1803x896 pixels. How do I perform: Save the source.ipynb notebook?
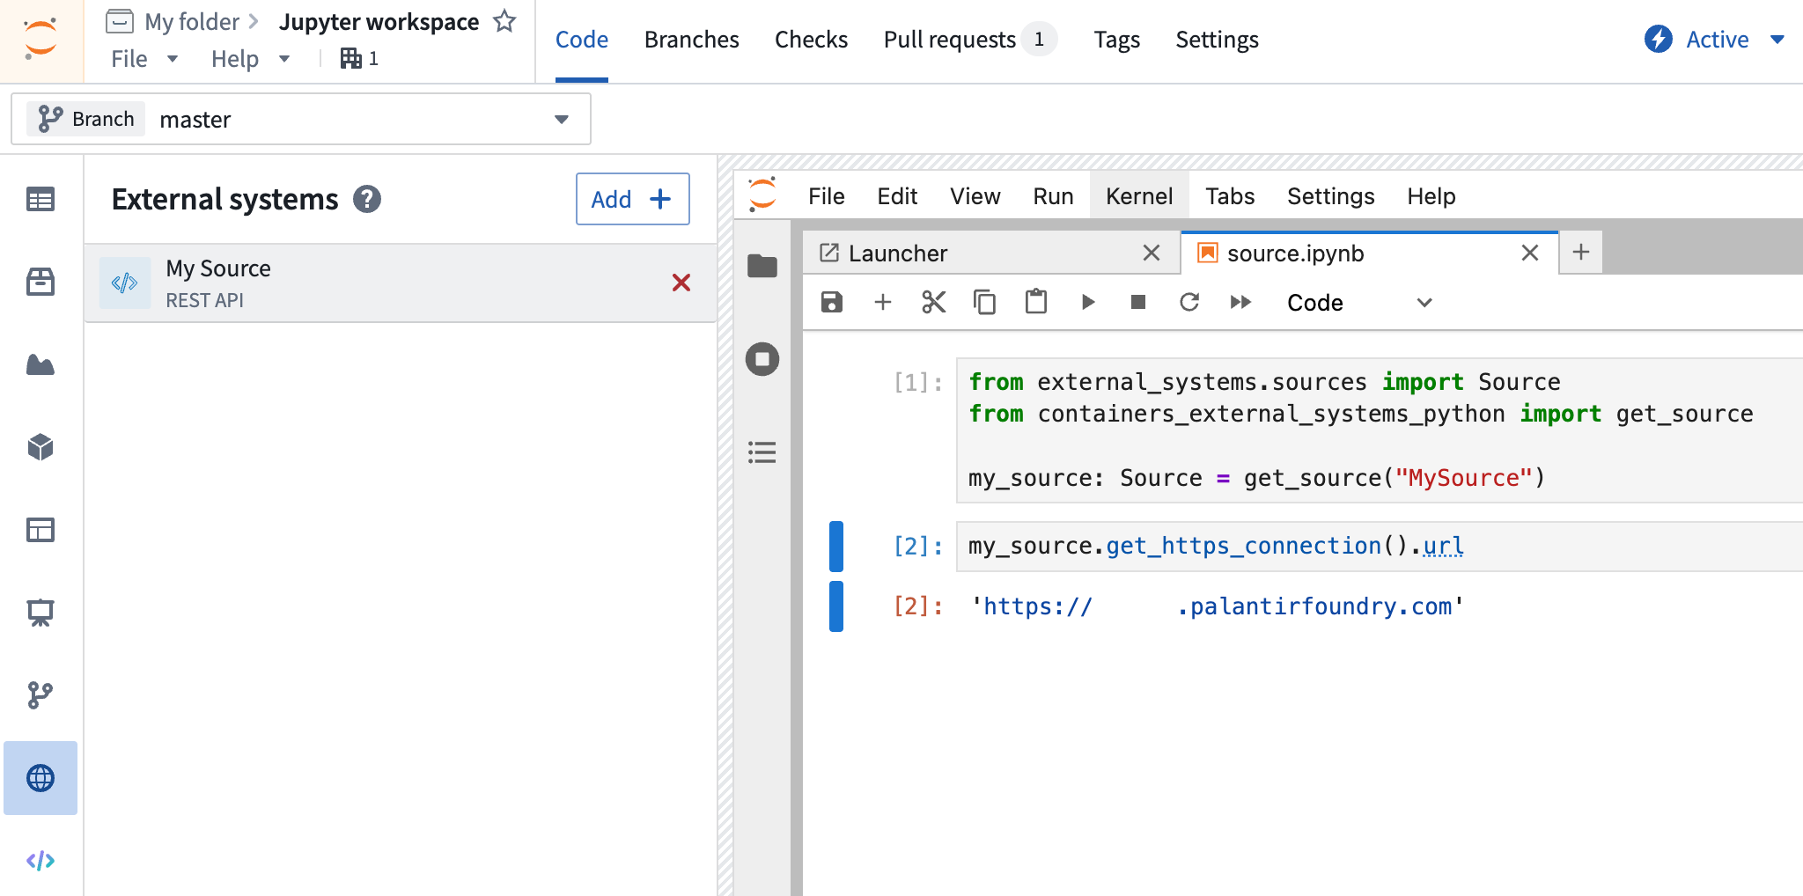(x=831, y=301)
